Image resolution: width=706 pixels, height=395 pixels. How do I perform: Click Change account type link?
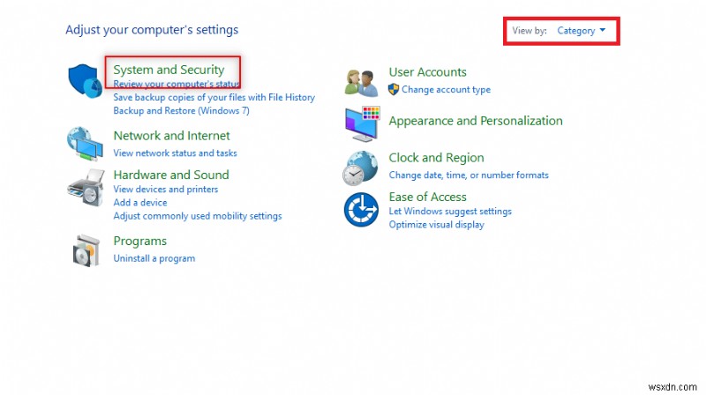(446, 89)
